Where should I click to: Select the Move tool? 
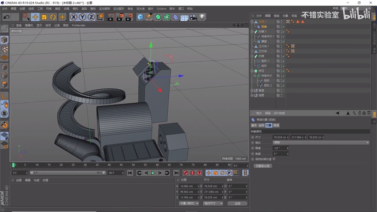pyautogui.click(x=35, y=17)
